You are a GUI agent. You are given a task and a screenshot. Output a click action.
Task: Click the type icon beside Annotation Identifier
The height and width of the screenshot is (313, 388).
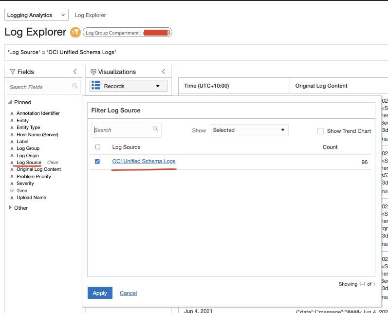12,113
